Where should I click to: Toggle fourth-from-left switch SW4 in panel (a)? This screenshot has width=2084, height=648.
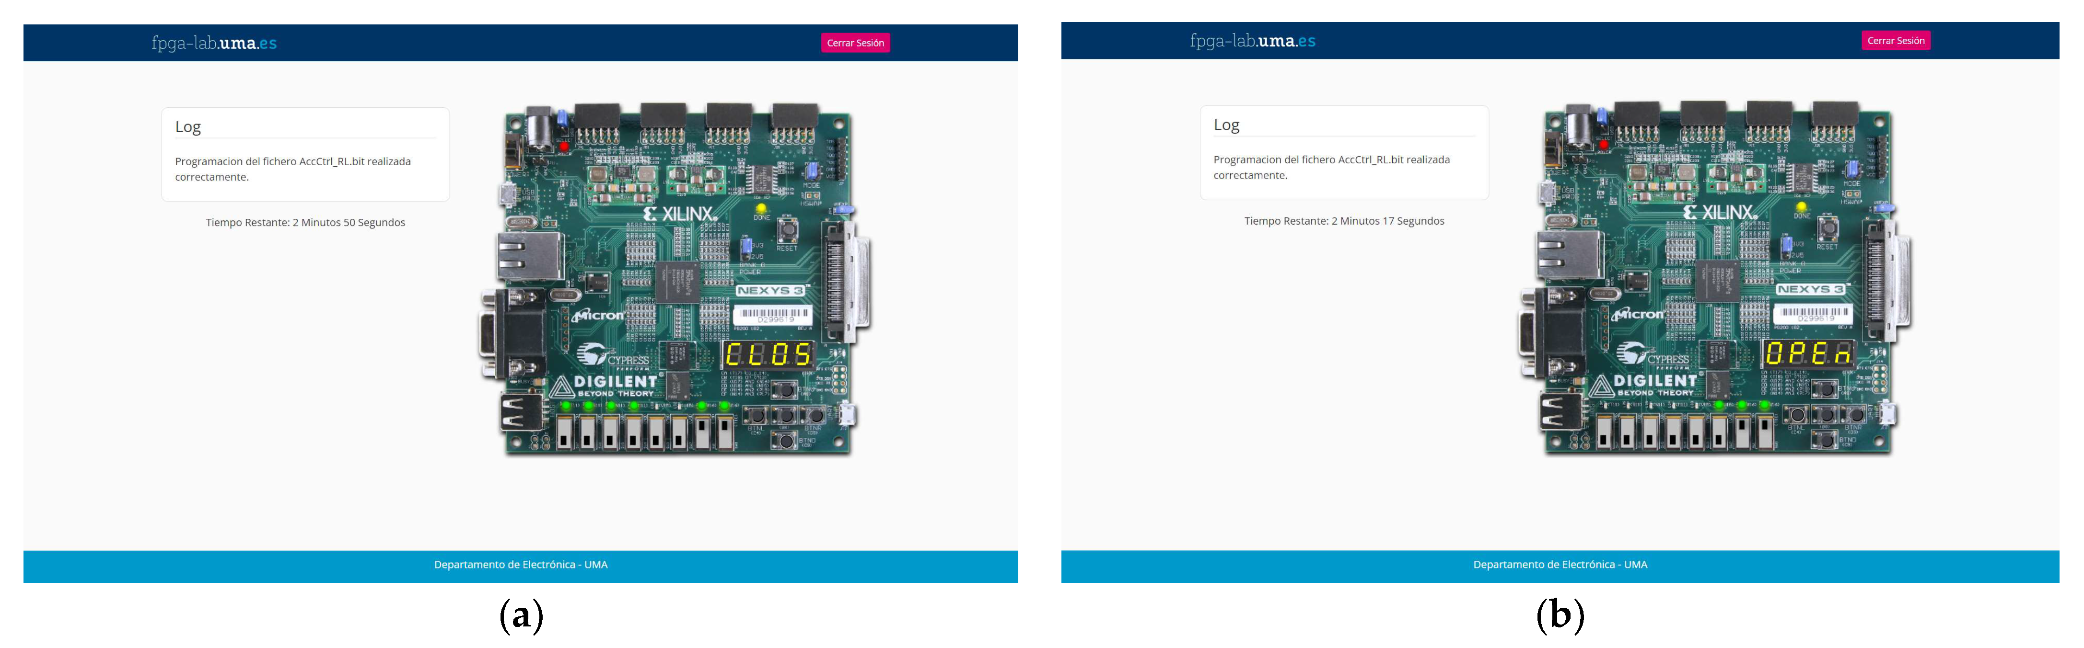(x=634, y=433)
